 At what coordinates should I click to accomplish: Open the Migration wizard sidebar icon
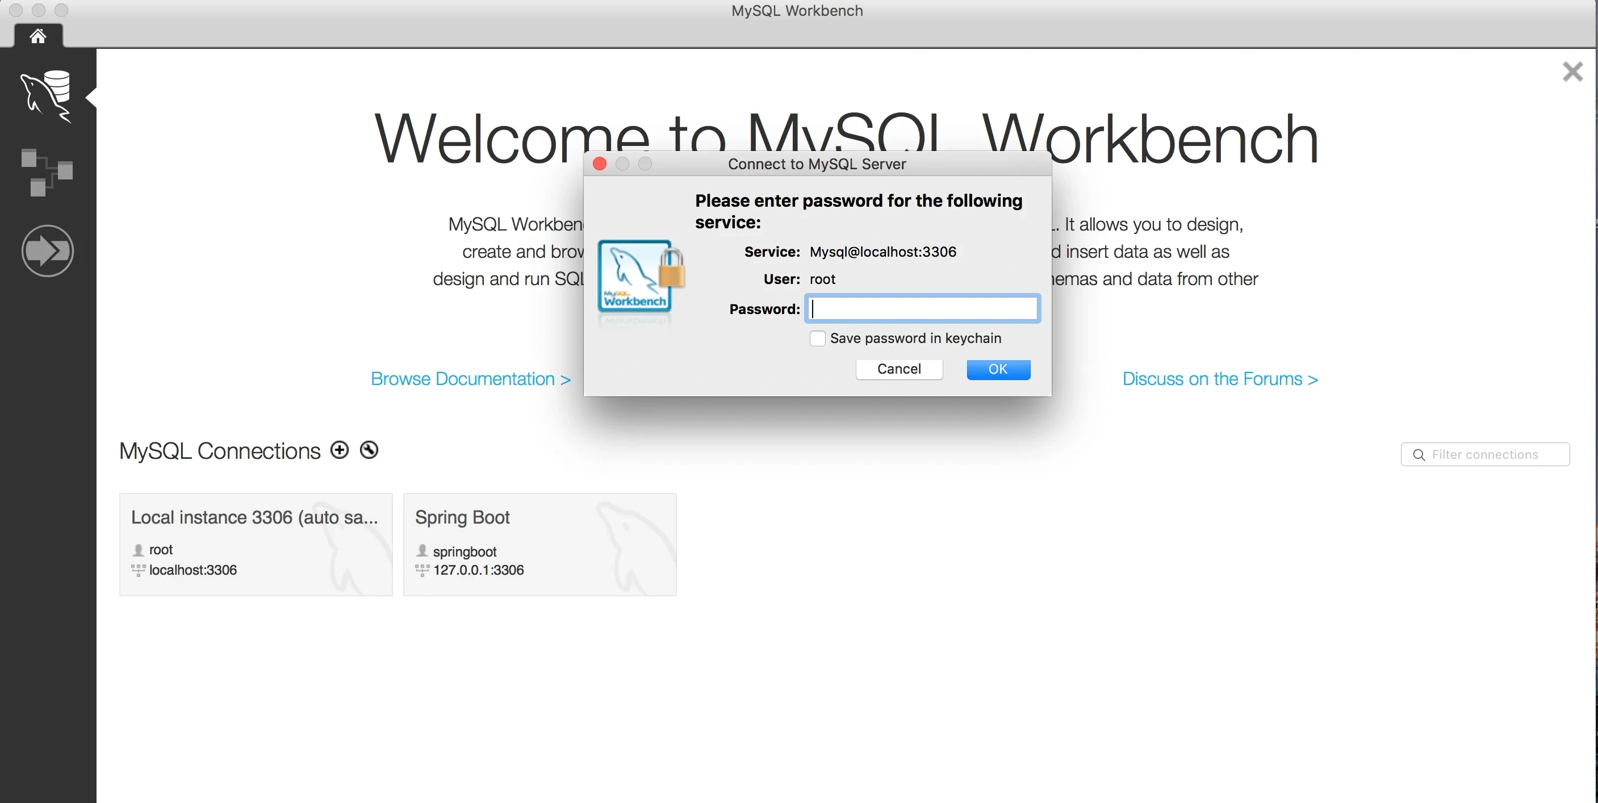(x=48, y=250)
